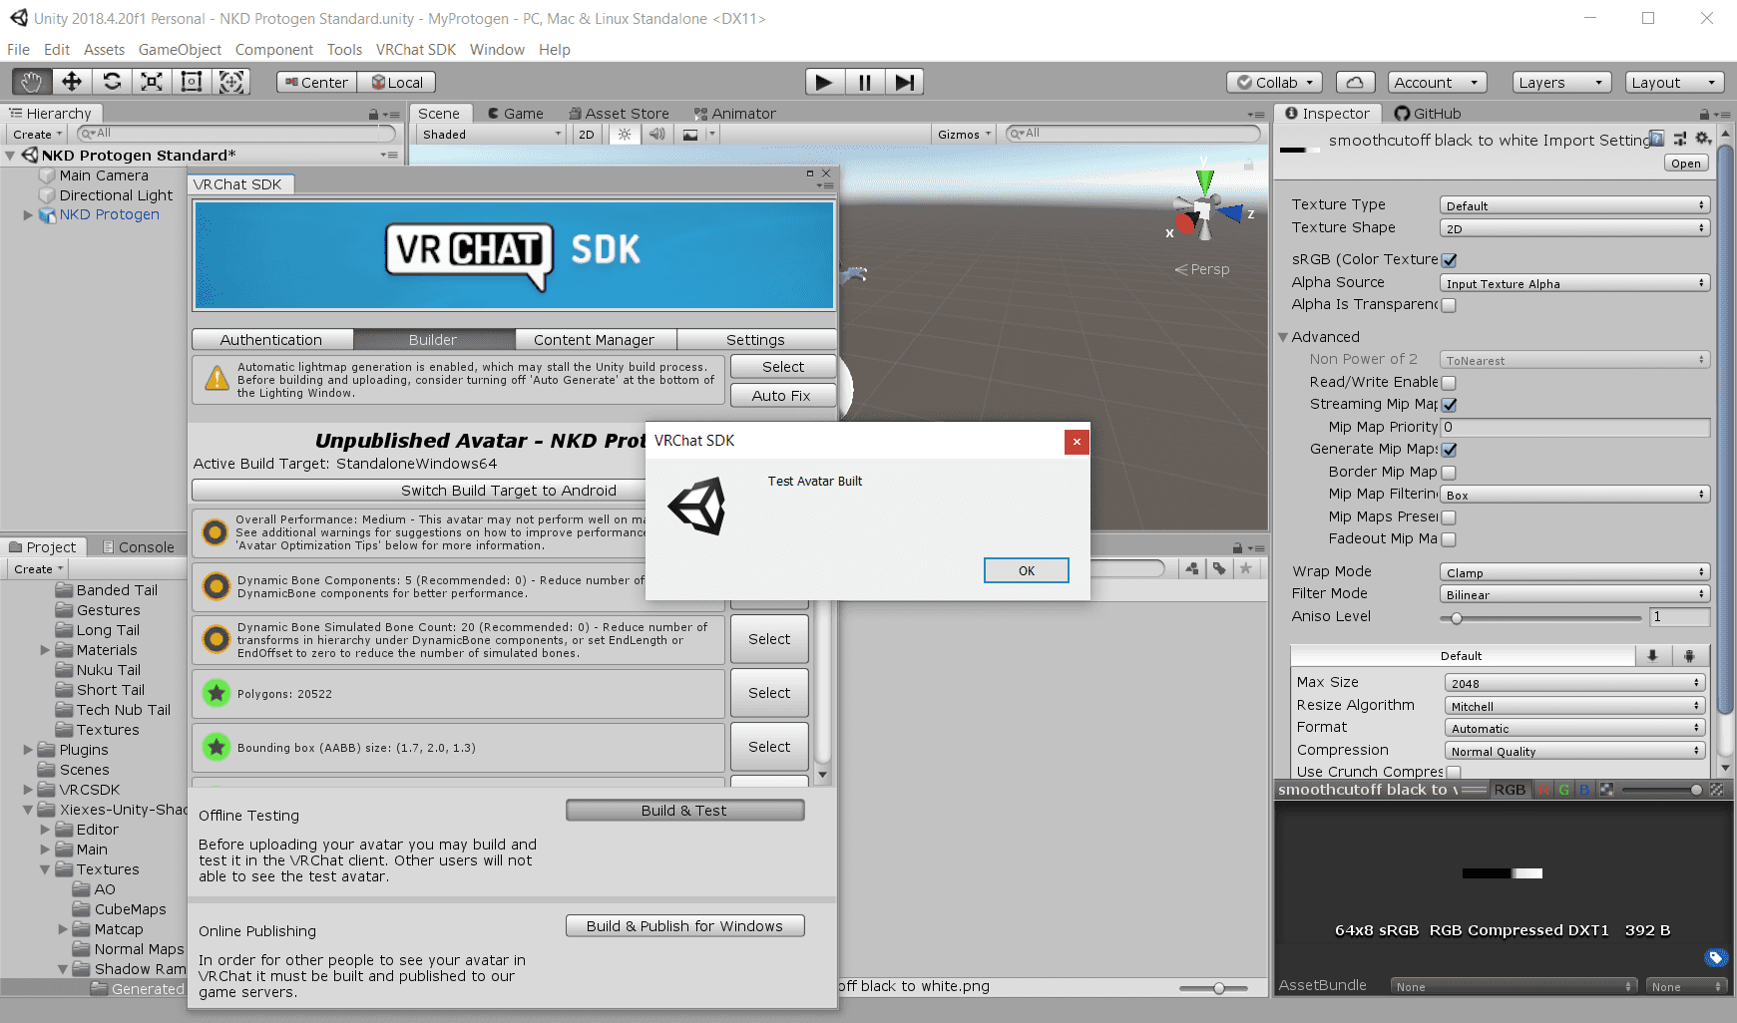Select the Hand tool in toolbar

(31, 82)
